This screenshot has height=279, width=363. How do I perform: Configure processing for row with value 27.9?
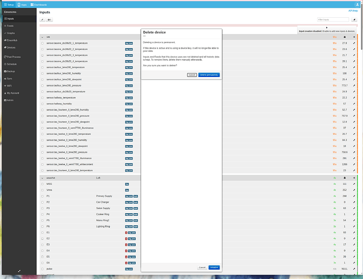point(354,43)
